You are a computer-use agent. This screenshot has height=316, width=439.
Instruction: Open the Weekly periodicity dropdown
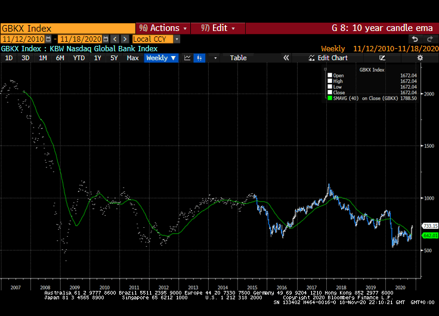click(x=161, y=58)
